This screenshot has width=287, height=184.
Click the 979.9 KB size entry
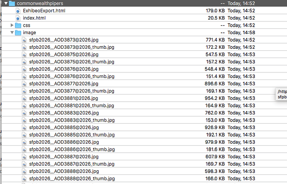[215, 142]
